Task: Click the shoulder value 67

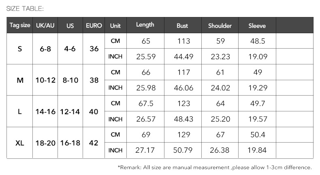Action: [x=220, y=135]
